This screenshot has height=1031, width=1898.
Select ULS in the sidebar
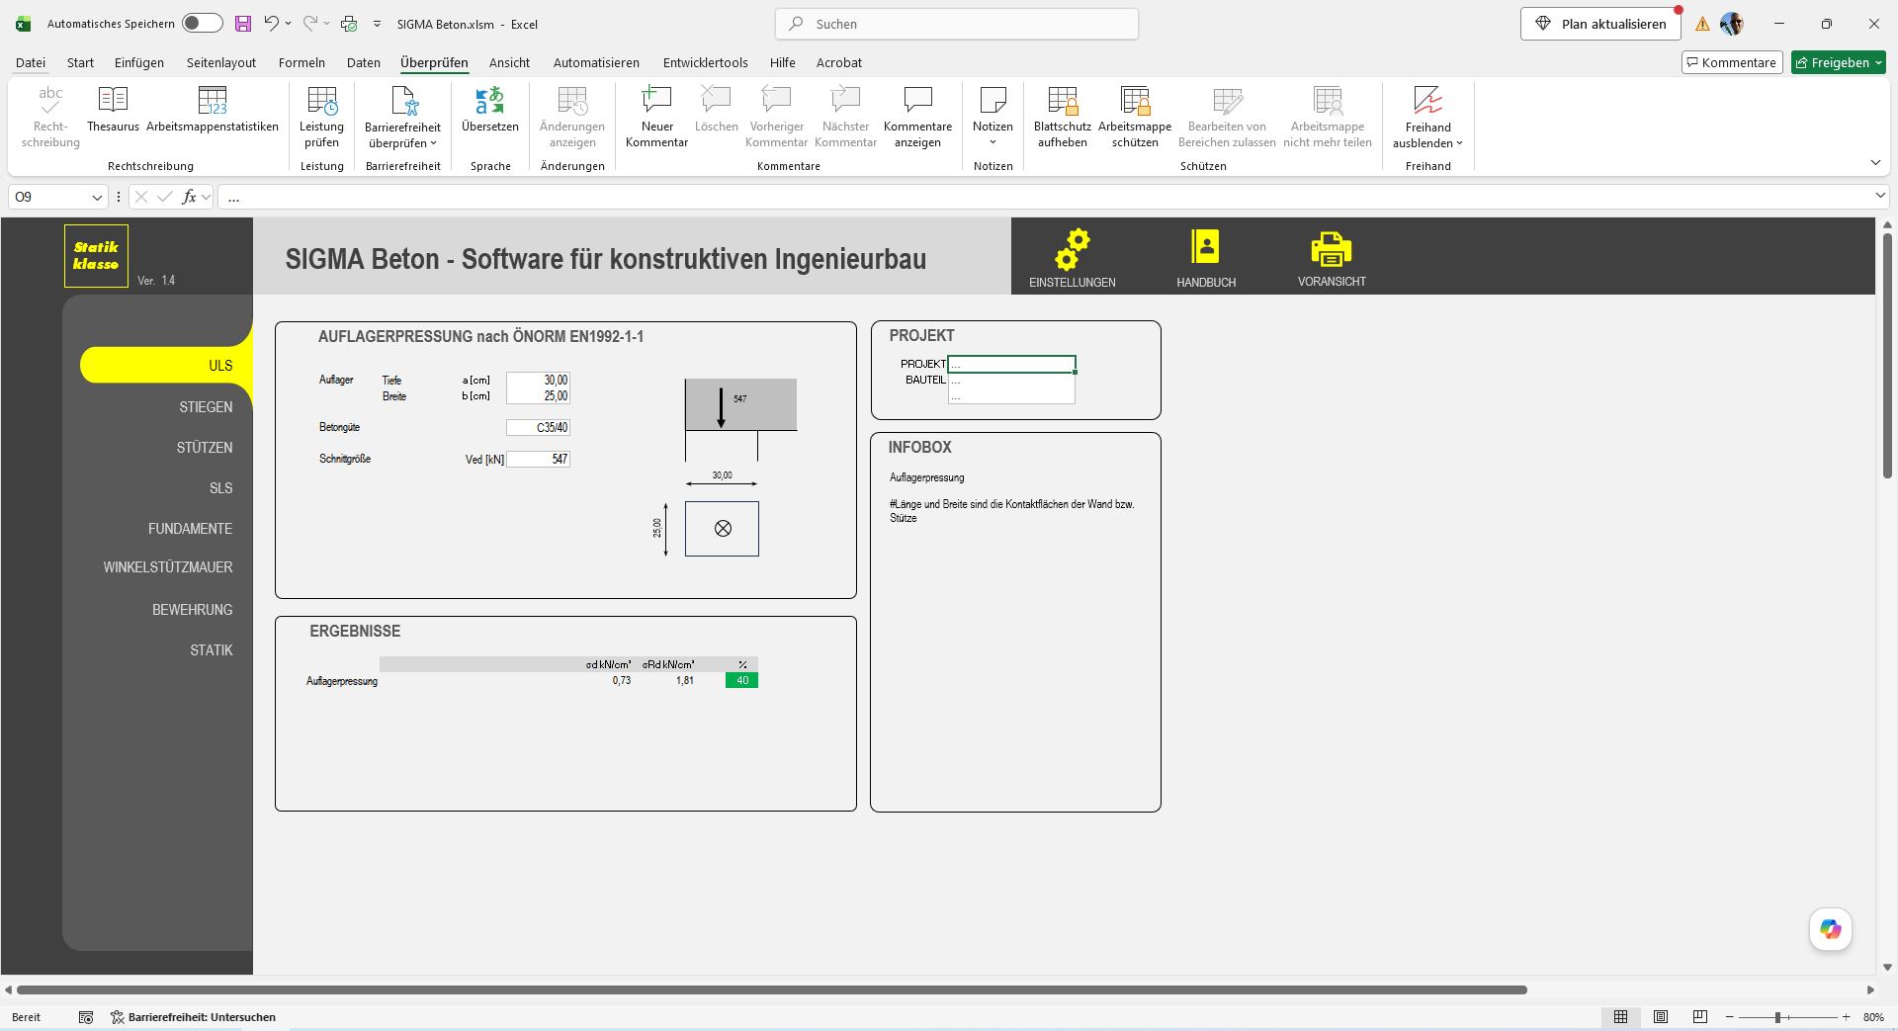pos(166,366)
